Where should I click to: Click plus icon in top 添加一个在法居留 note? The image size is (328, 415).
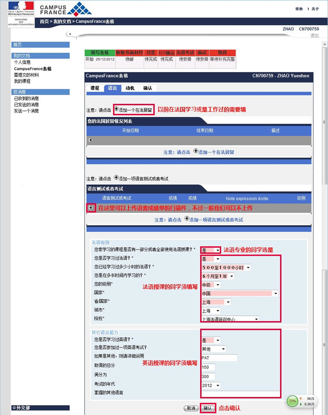(x=116, y=109)
